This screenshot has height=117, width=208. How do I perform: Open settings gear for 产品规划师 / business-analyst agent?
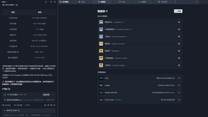point(179,58)
